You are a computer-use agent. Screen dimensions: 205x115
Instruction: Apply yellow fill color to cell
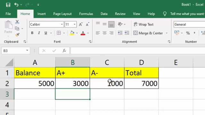tap(72, 33)
